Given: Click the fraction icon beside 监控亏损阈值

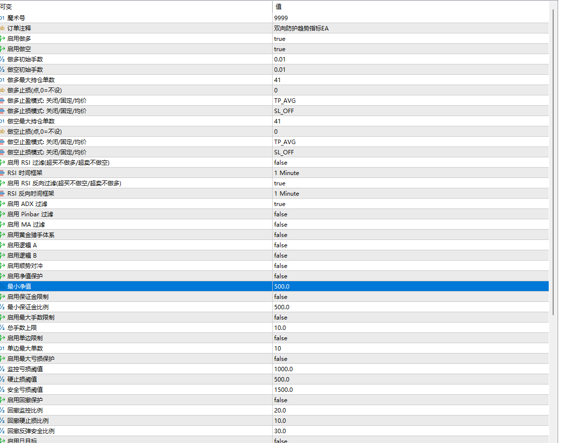Looking at the screenshot, I should point(2,369).
